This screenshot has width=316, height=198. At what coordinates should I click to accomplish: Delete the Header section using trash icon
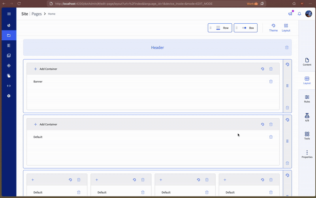(x=287, y=47)
